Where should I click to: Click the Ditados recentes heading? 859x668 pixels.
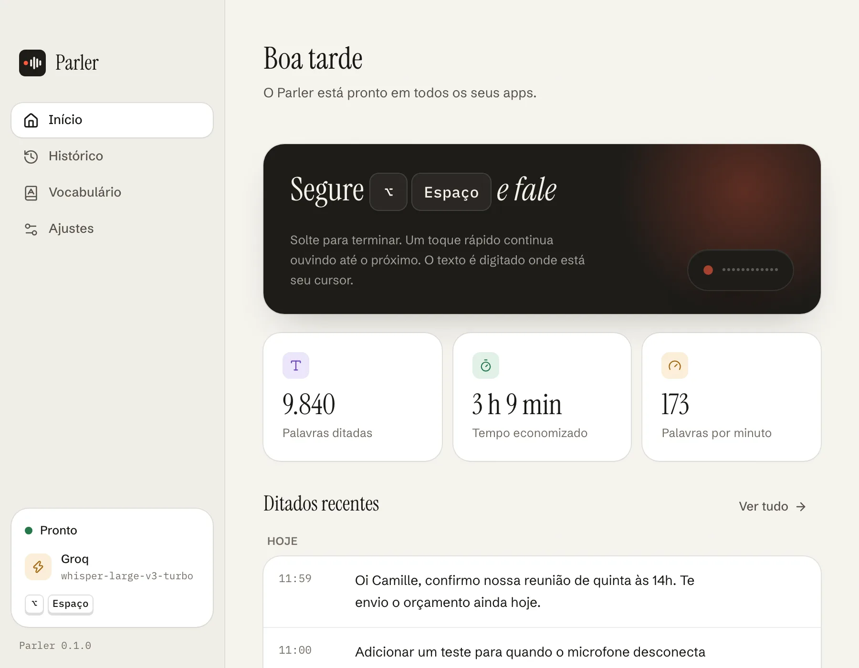[x=321, y=504]
